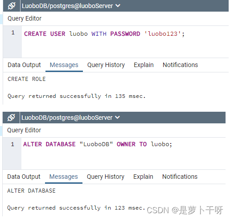Open the lower LuoboDB/postgres@luoboServer connection dropdown

[70, 118]
